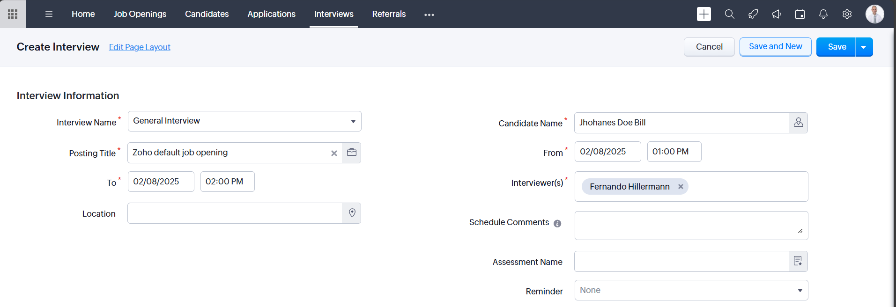Open the Reminder dropdown
Screen dimensions: 896x307
[x=800, y=290]
